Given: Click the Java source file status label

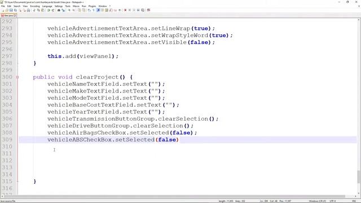Looking at the screenshot, I should click(x=7, y=201).
